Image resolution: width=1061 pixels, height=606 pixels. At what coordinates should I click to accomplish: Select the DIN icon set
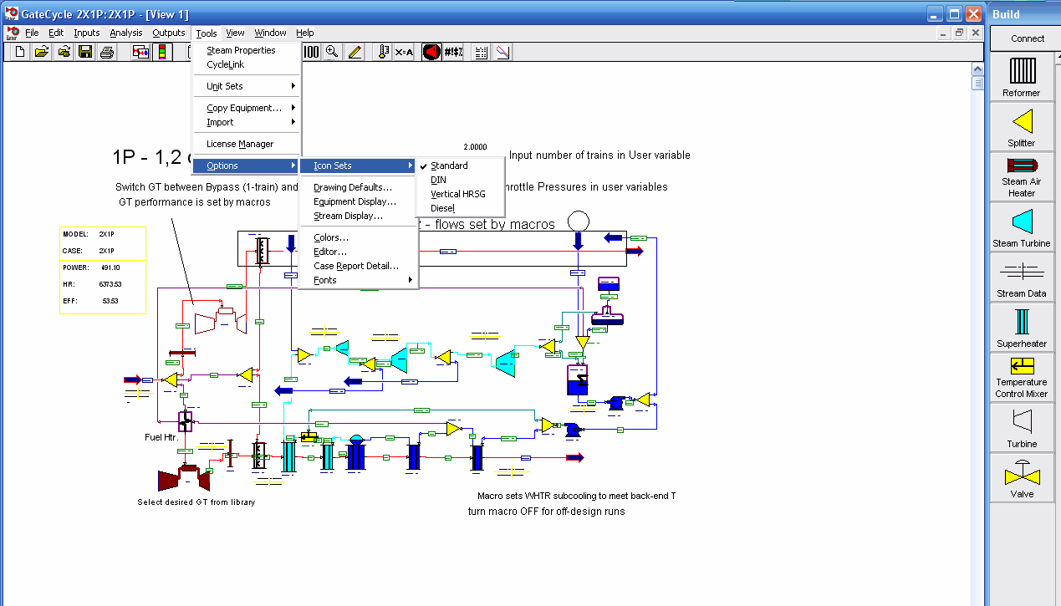(x=461, y=180)
